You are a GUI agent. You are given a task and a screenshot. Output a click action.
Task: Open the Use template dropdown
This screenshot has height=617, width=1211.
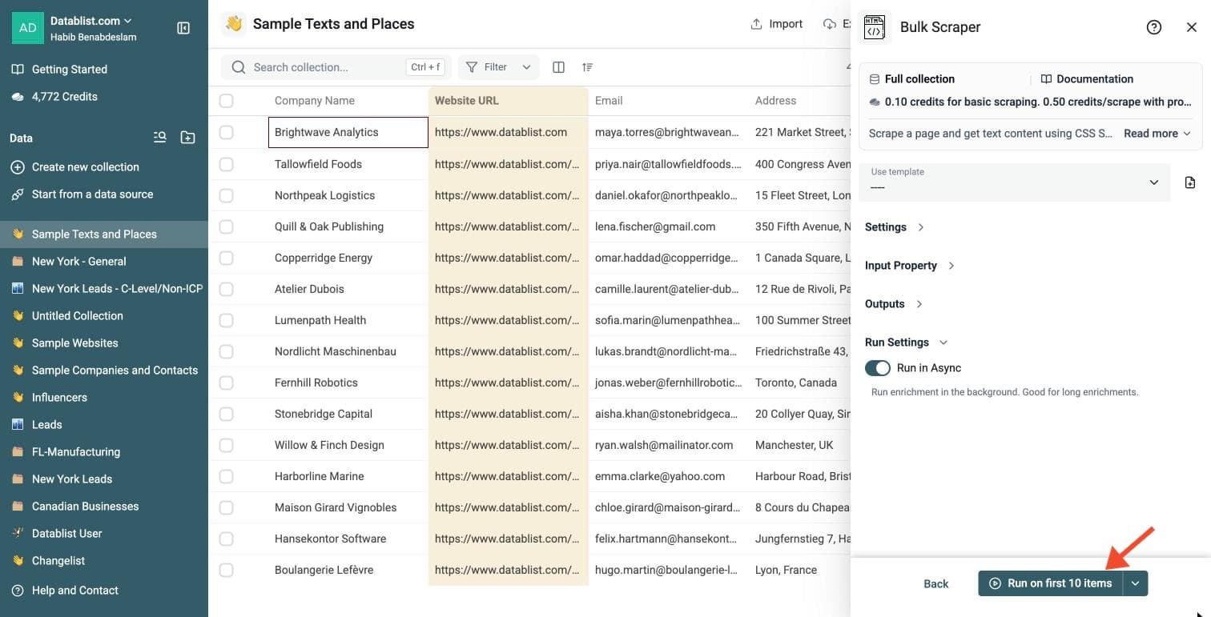[x=1015, y=182]
